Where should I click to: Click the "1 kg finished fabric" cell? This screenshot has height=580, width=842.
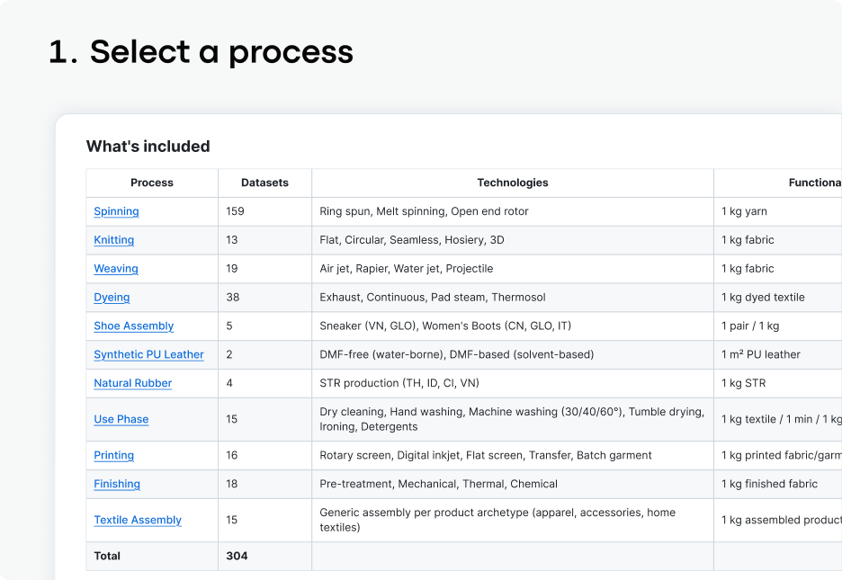pyautogui.click(x=778, y=484)
